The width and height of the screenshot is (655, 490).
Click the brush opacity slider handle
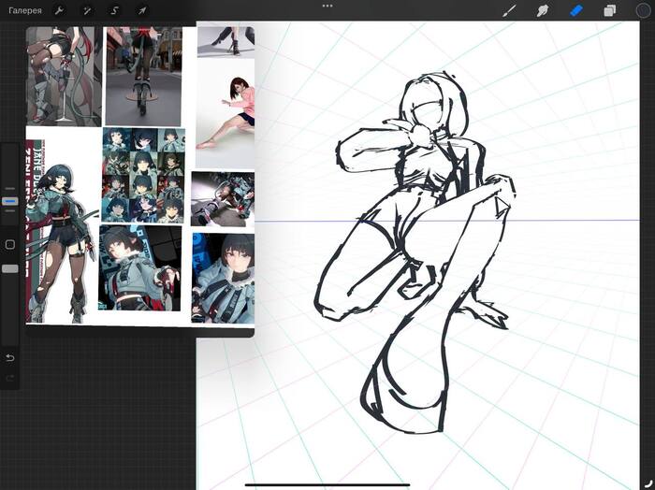[10, 268]
